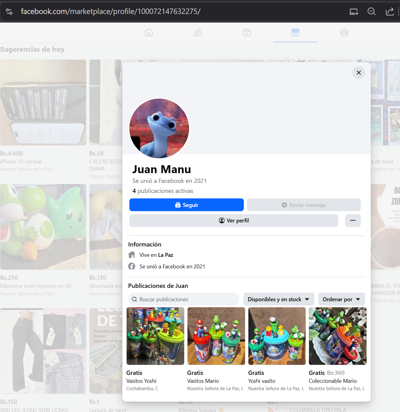Image resolution: width=400 pixels, height=412 pixels.
Task: Open the WID LEG JEANS listing image in background
Action: click(43, 351)
